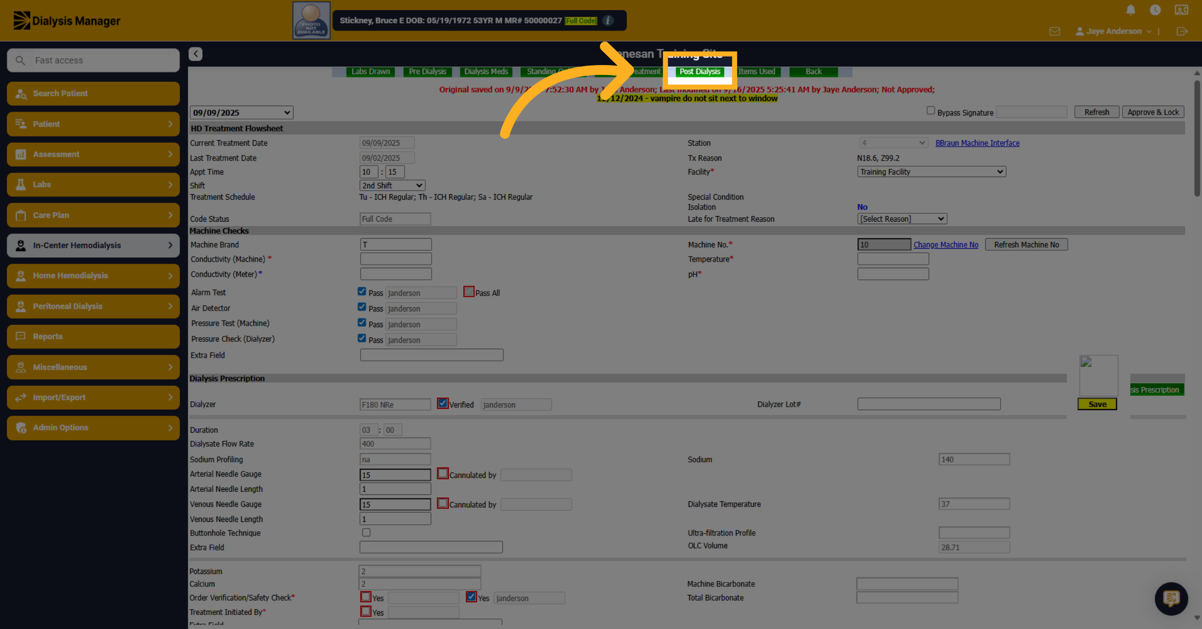Click the Assessment chart icon

coord(21,154)
